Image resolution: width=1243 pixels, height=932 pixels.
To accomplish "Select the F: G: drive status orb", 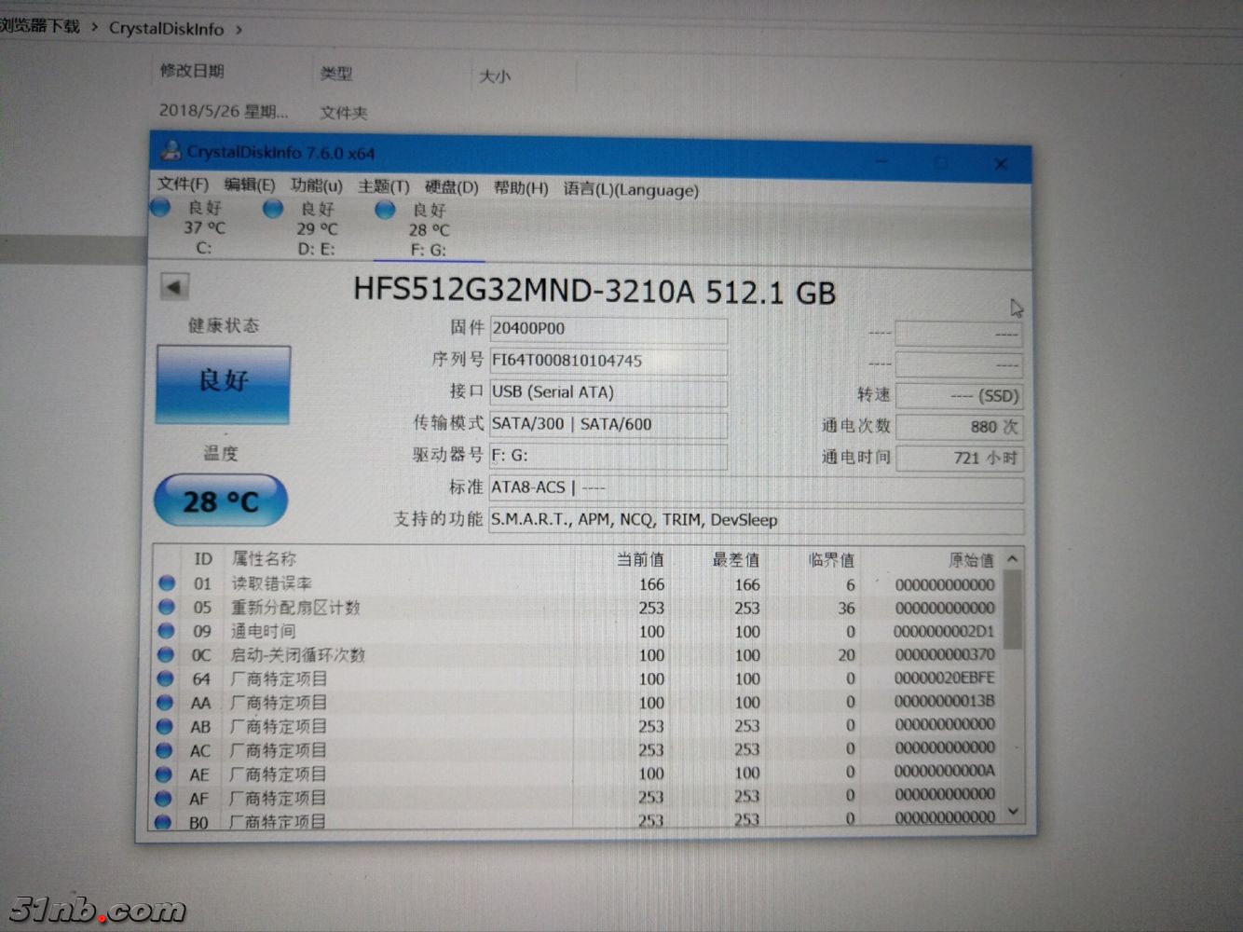I will [385, 210].
